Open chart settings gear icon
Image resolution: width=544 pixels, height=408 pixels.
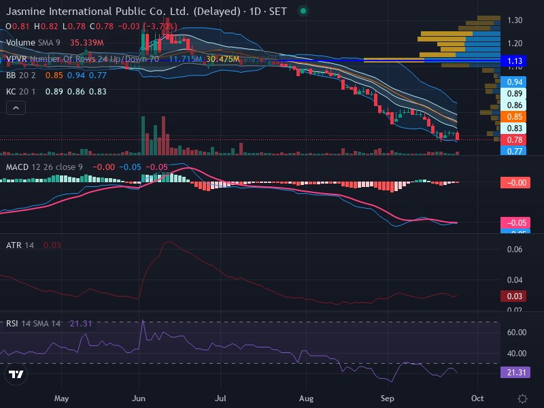(522, 398)
